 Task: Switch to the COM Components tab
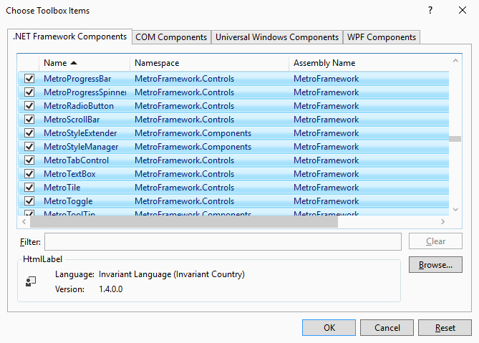171,37
